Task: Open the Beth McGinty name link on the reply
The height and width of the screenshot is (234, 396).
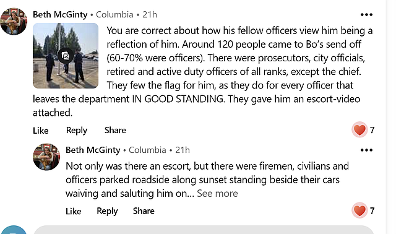Action: [93, 150]
